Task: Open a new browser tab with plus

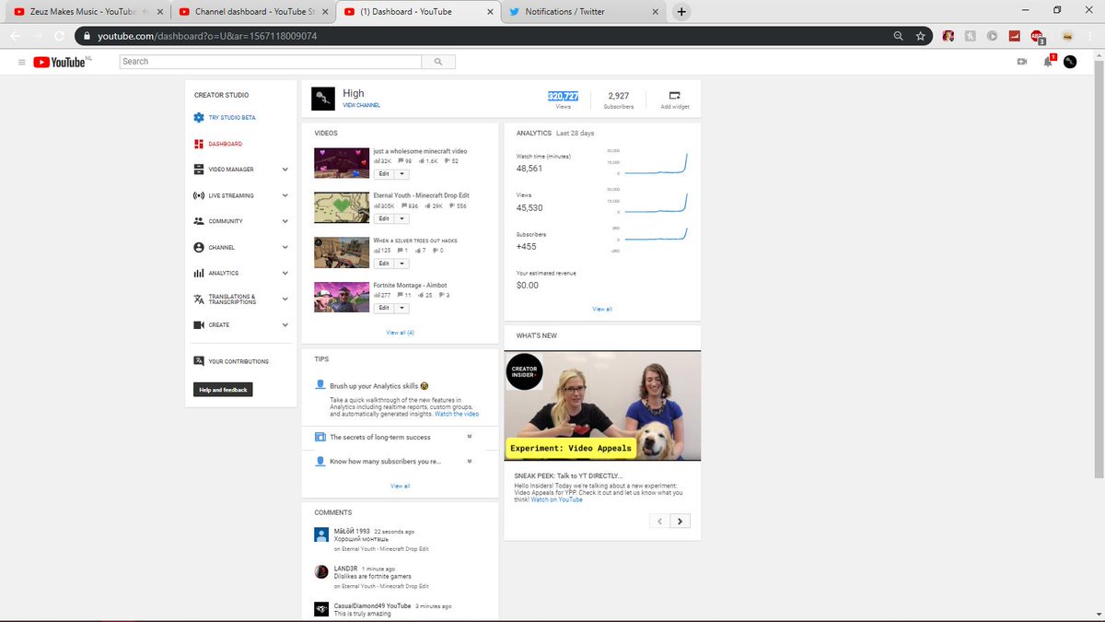Action: (681, 12)
